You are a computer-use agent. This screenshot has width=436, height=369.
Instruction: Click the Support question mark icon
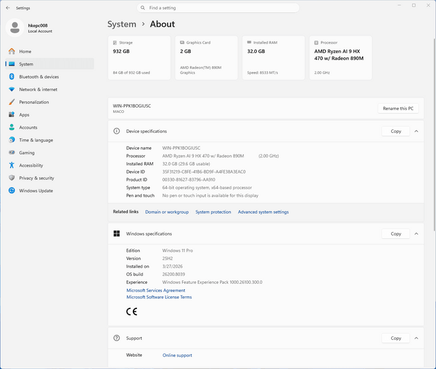116,338
